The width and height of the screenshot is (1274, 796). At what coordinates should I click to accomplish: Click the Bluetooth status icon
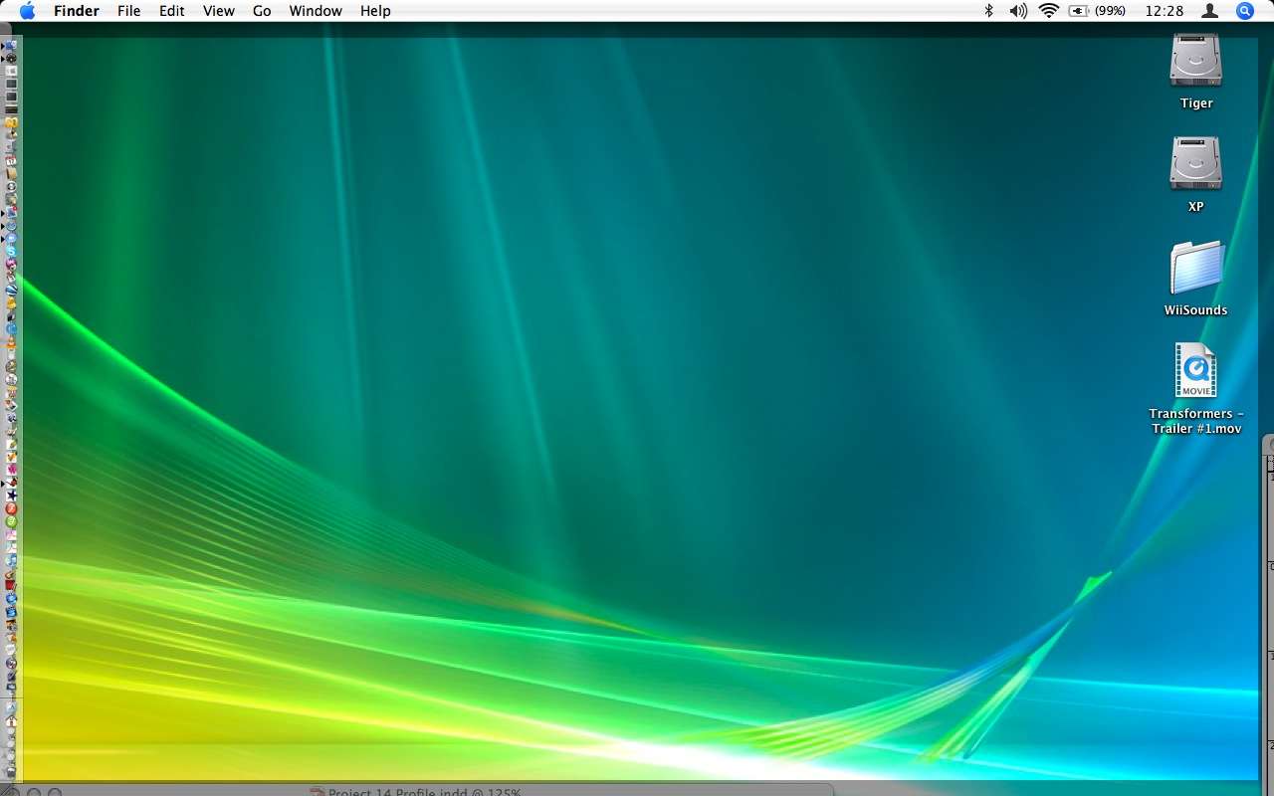(989, 11)
